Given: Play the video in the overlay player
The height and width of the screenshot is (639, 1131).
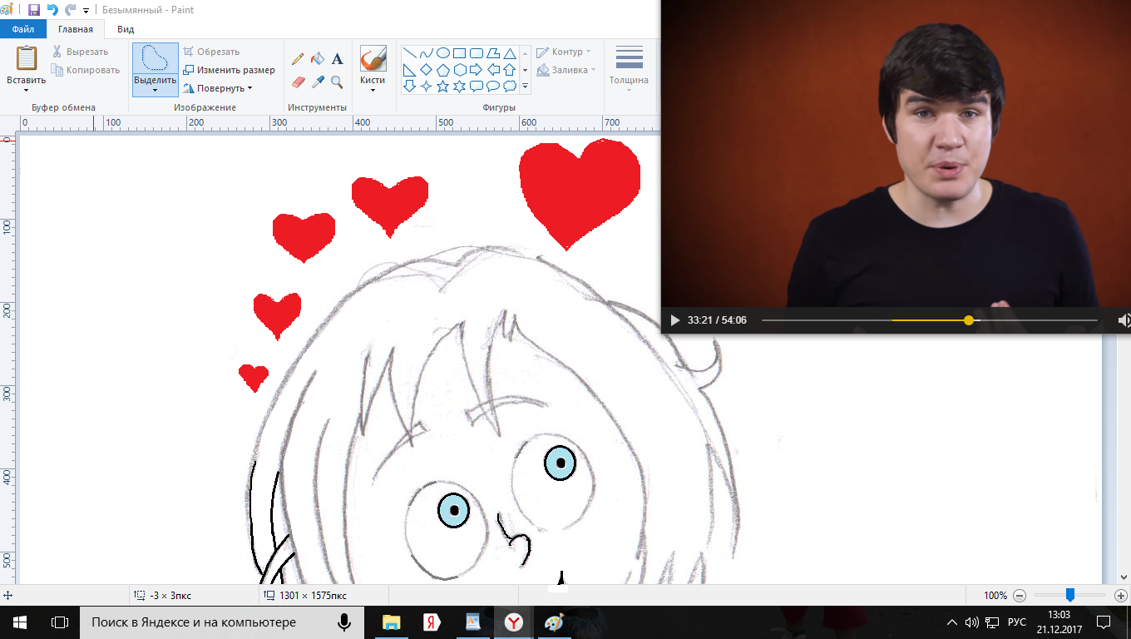Looking at the screenshot, I should [674, 320].
